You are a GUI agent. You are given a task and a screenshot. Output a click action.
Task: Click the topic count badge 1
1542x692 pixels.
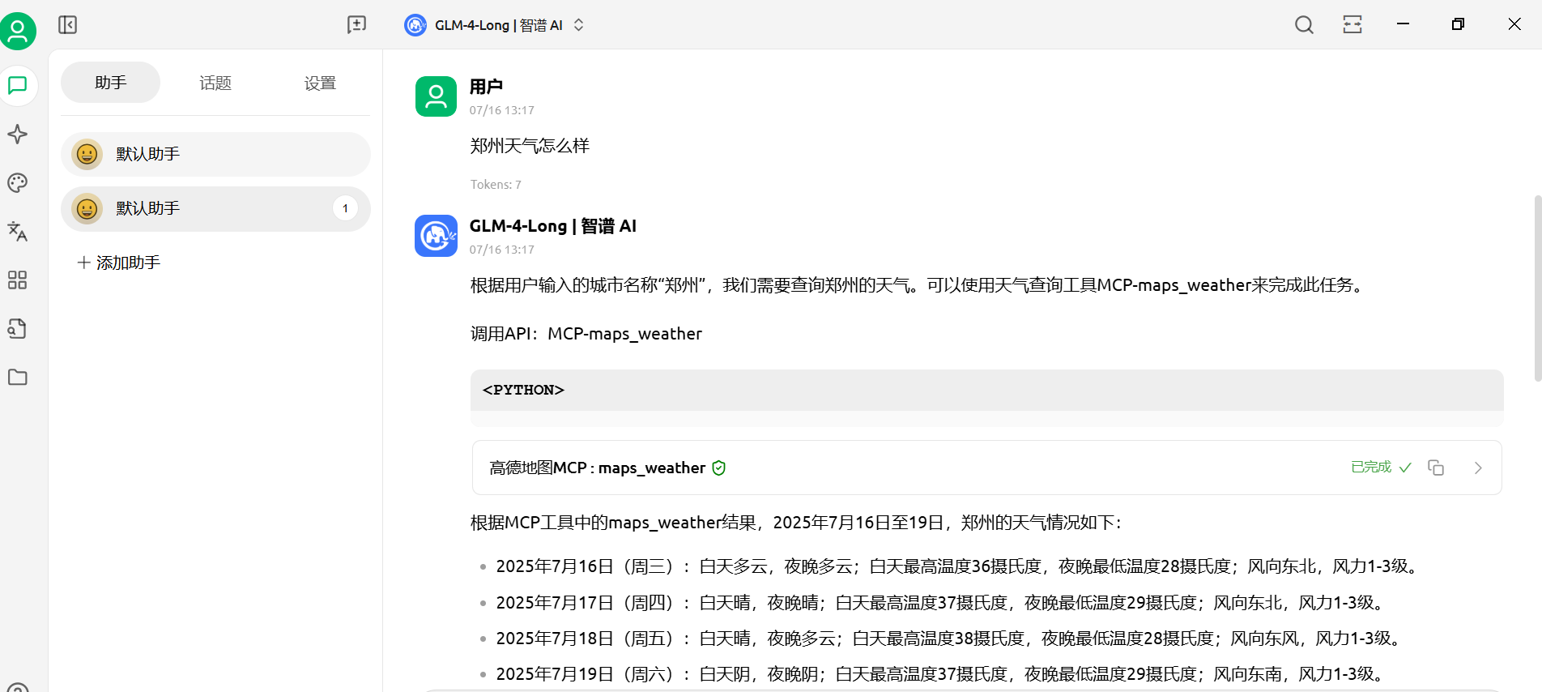(345, 209)
